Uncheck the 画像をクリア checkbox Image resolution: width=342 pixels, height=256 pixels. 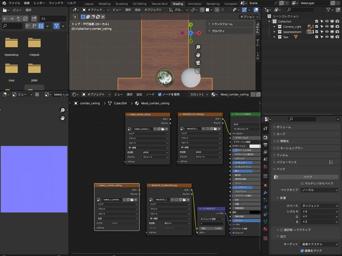(x=302, y=251)
